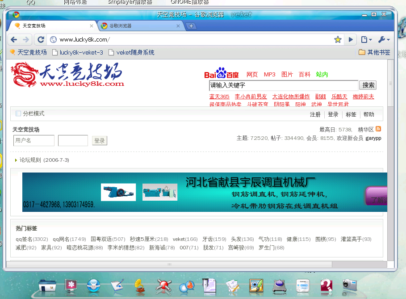406x299 pixels.
Task: Open the 宫崎骏 tag
Action: (x=241, y=248)
